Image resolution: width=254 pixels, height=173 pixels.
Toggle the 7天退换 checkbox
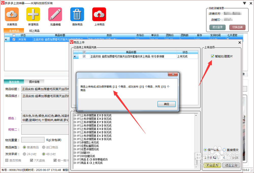point(31,160)
